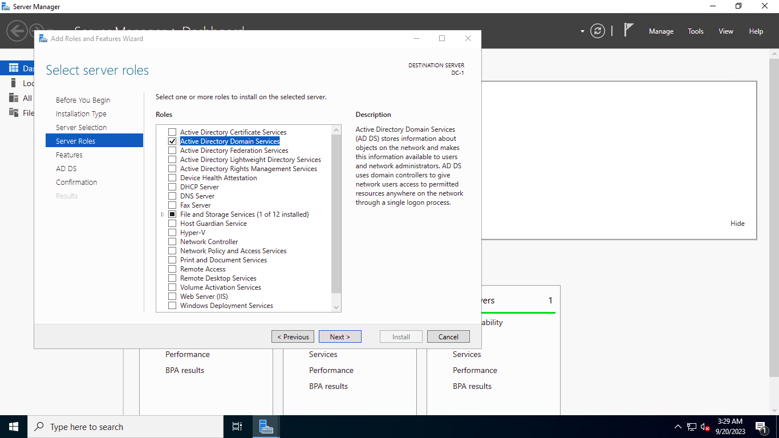Open the Tools menu
This screenshot has width=779, height=438.
(x=695, y=31)
